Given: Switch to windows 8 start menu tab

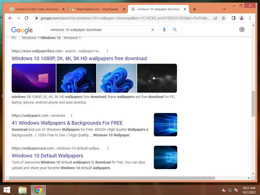Looking at the screenshot, I should (37, 9).
